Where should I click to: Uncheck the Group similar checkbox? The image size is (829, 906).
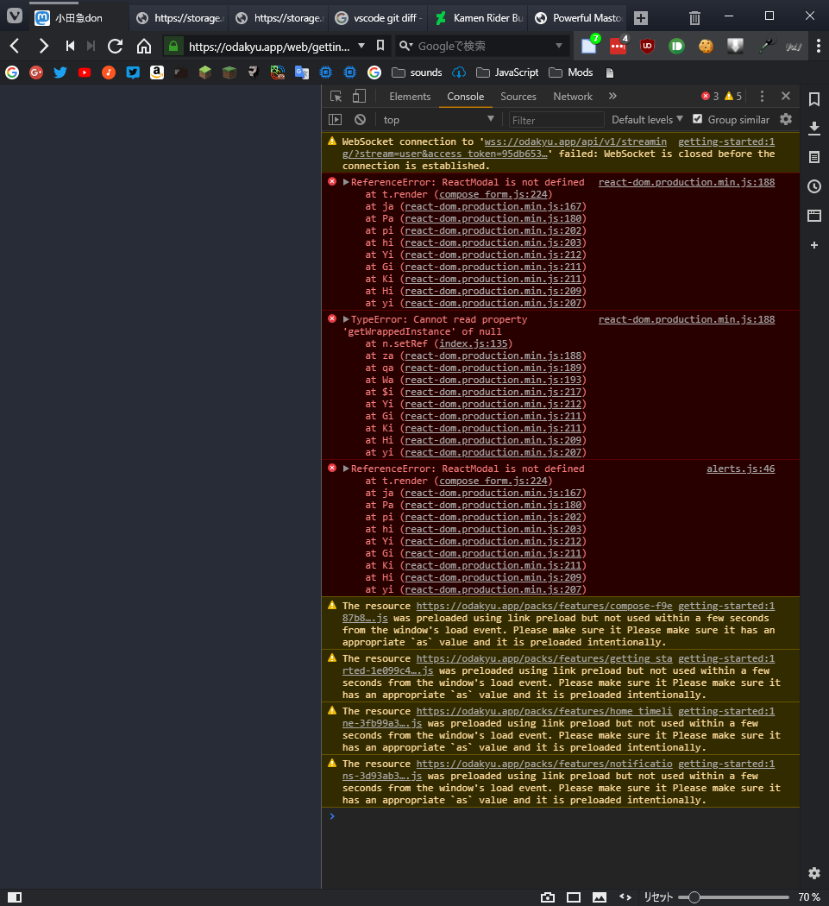coord(698,119)
